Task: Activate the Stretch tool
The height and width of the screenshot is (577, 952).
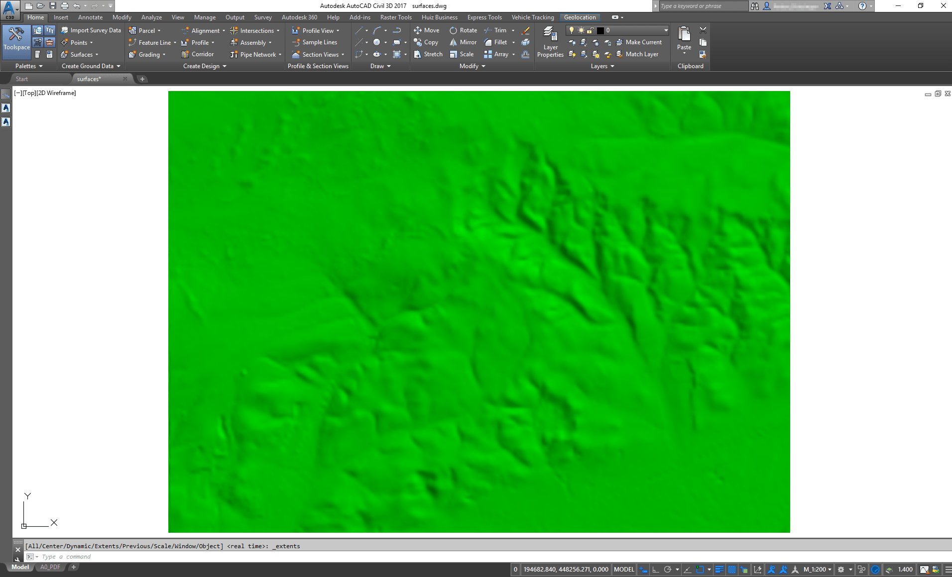Action: pyautogui.click(x=428, y=54)
